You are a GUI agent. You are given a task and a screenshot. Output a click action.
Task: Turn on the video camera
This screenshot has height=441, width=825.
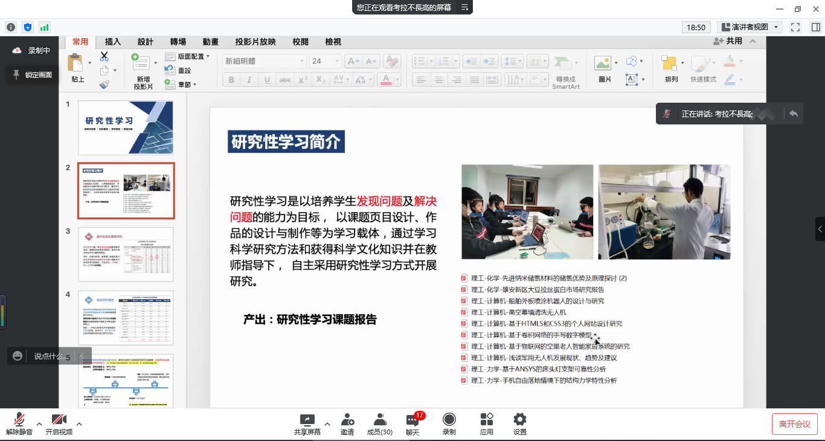click(x=59, y=420)
